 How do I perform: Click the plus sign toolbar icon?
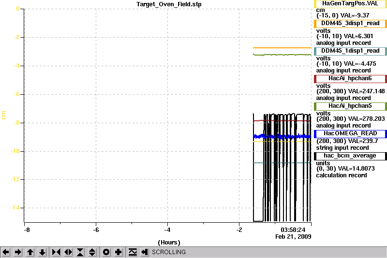pos(119,252)
